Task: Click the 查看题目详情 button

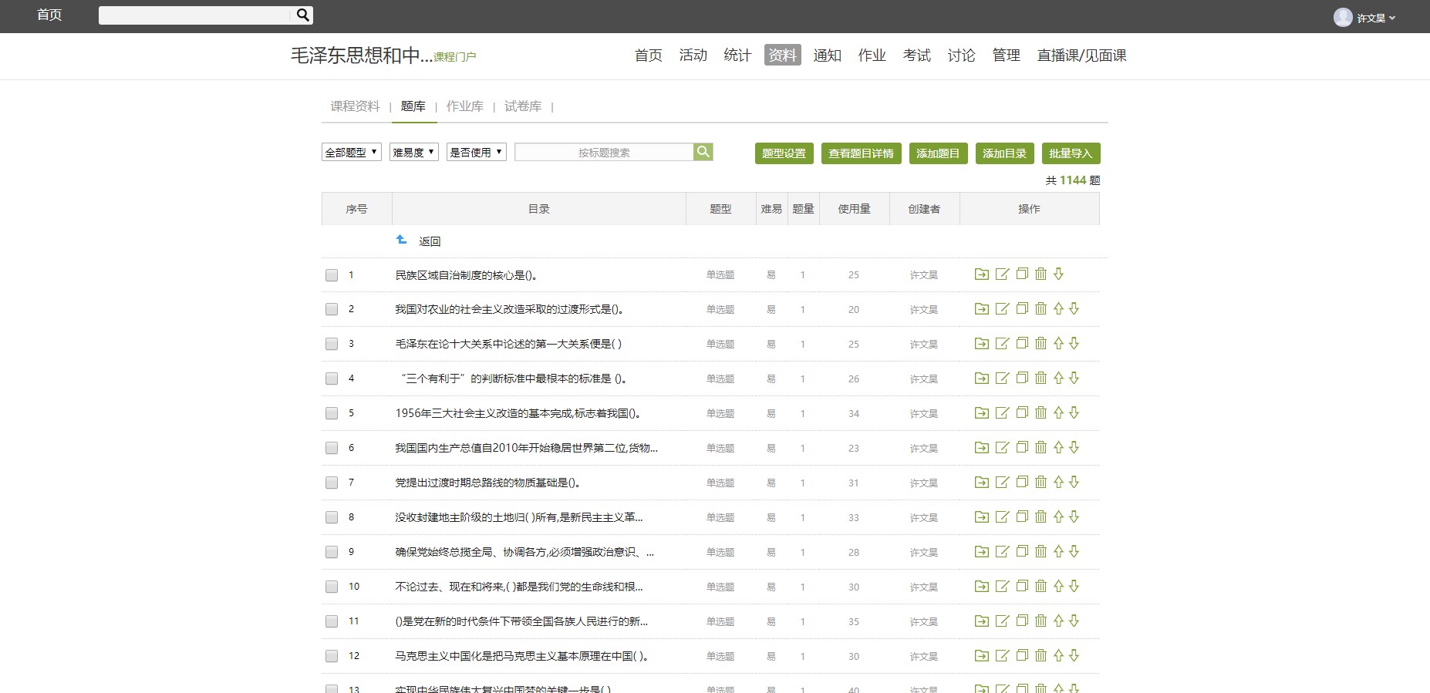Action: (862, 153)
